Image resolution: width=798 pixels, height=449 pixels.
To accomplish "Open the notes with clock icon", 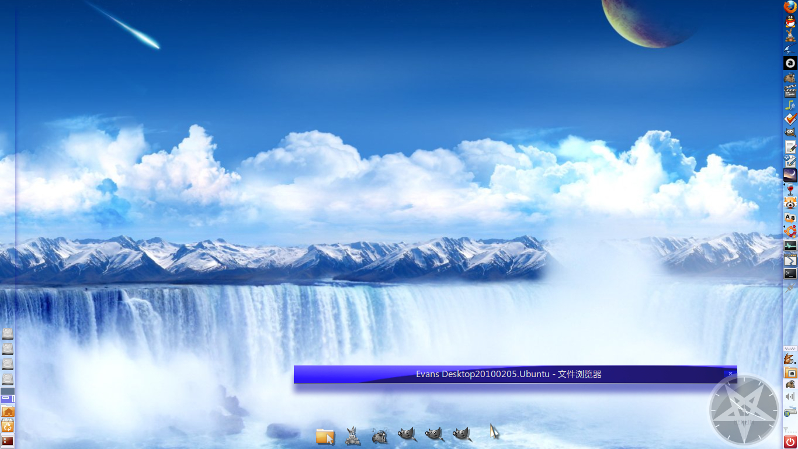I will pos(790,161).
